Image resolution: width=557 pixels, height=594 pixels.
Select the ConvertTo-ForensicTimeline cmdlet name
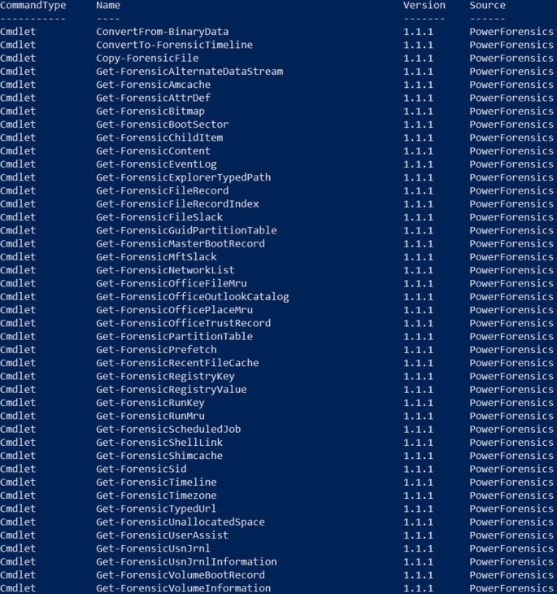click(174, 45)
